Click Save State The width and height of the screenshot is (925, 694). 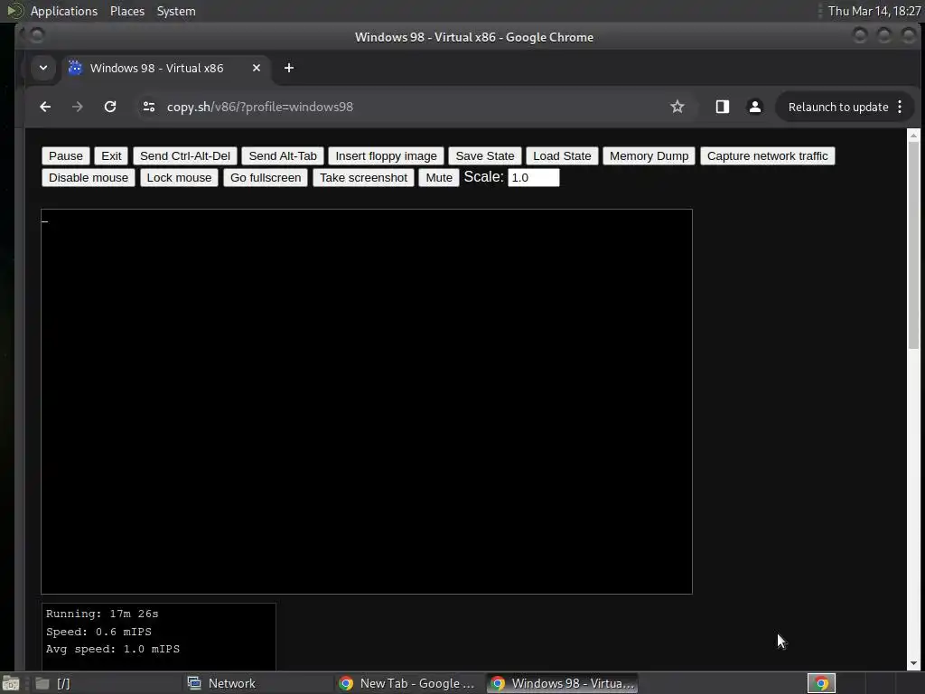(x=485, y=155)
